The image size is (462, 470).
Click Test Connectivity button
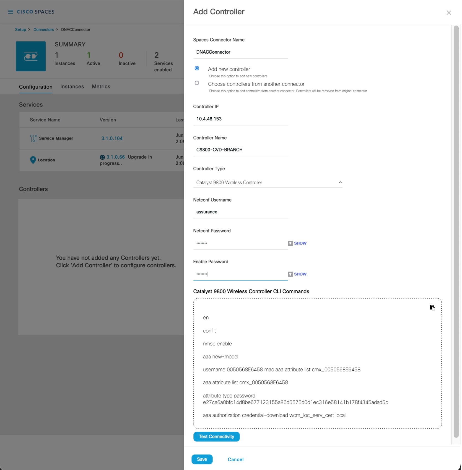(217, 437)
